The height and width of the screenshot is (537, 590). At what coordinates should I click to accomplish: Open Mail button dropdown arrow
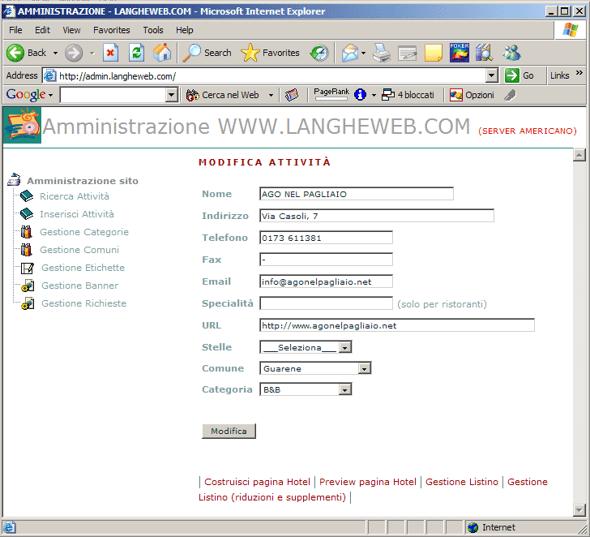pyautogui.click(x=363, y=53)
